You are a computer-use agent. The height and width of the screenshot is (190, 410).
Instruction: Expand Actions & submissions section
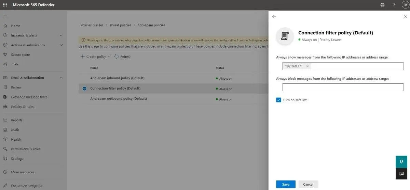point(61,45)
